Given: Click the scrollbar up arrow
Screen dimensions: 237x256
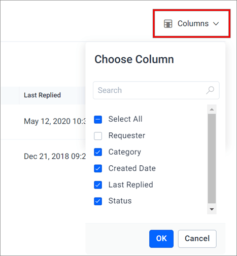Looking at the screenshot, I should (x=212, y=109).
